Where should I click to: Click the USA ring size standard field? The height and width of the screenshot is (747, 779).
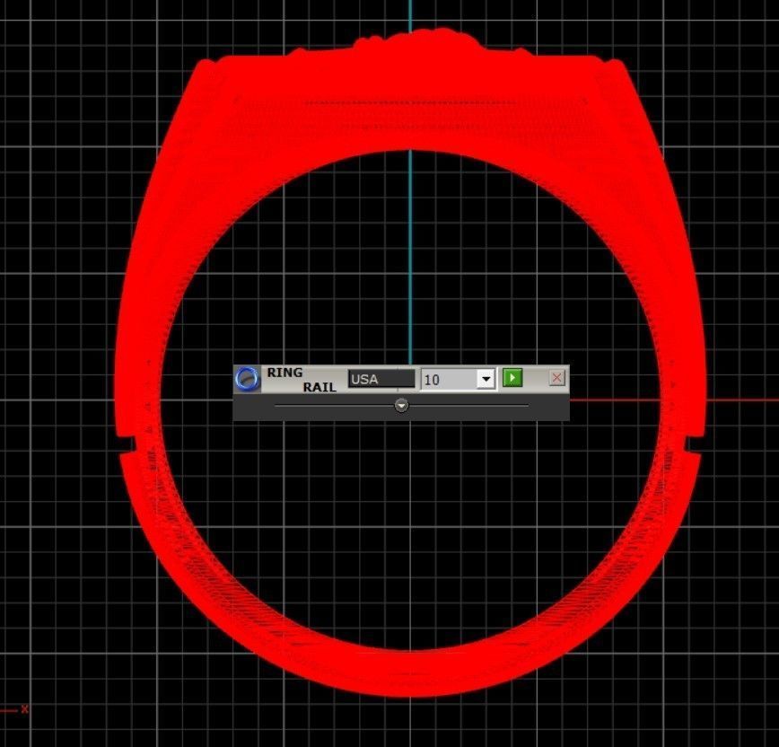pyautogui.click(x=381, y=379)
